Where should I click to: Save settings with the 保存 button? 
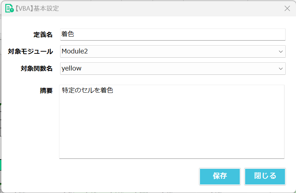[x=220, y=176]
